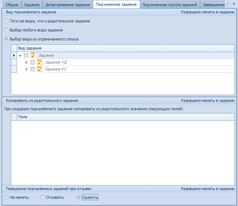
Task: Click the task icon beside Задание КС
Action: tap(39, 69)
